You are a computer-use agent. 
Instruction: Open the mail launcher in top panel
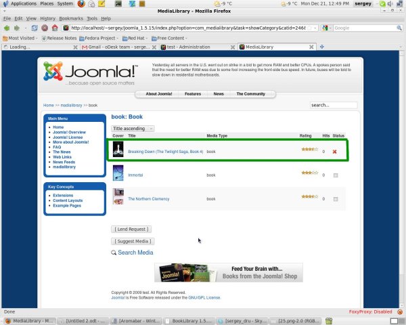91,3
